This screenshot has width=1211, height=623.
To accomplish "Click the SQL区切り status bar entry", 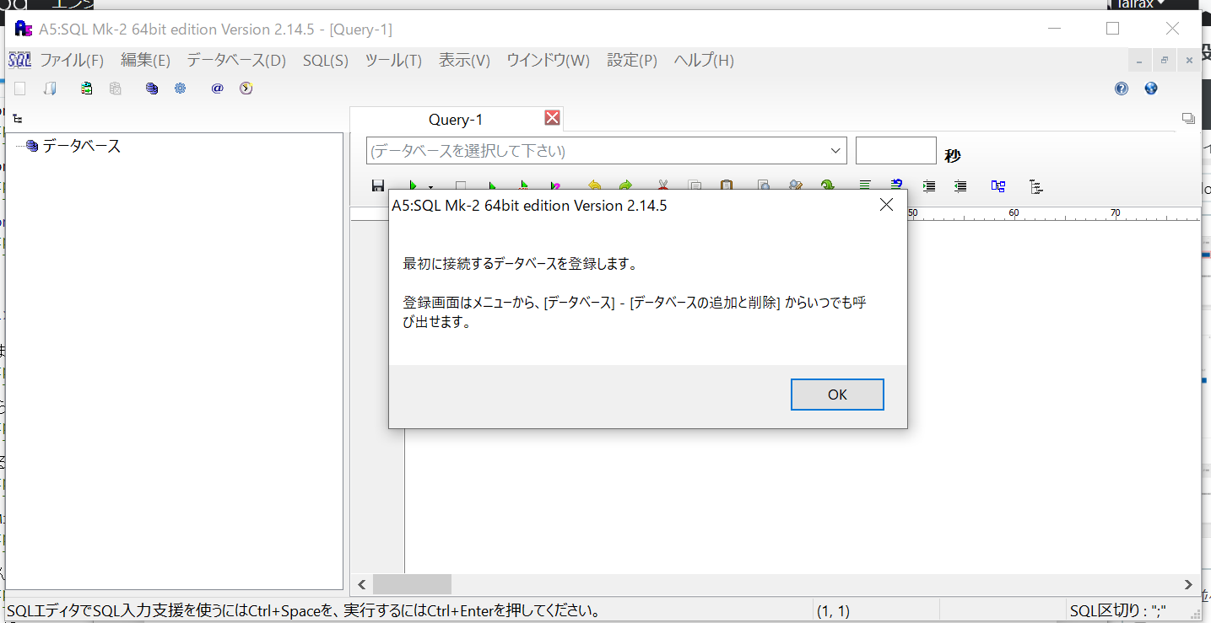I will [1117, 611].
